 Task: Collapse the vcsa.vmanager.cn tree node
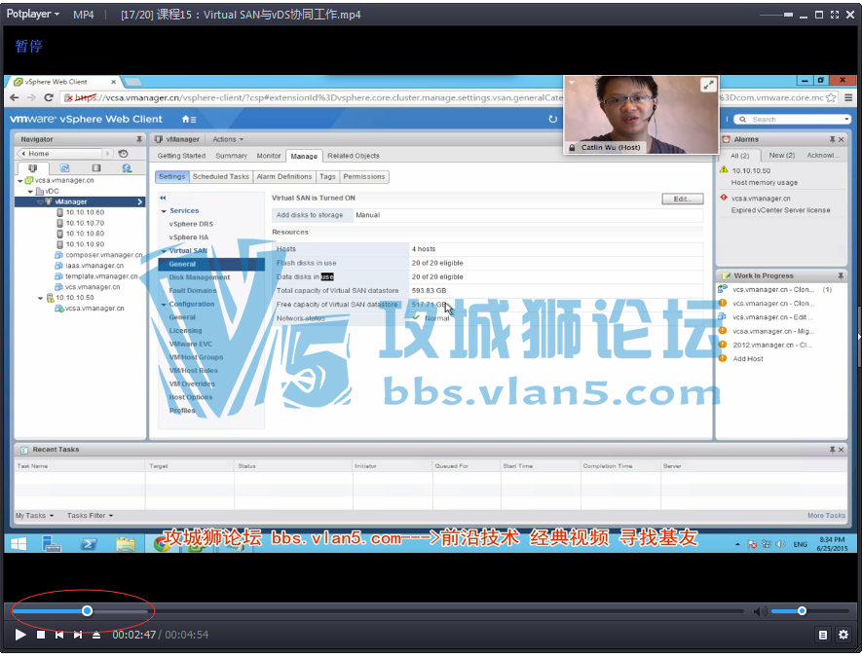pyautogui.click(x=20, y=181)
